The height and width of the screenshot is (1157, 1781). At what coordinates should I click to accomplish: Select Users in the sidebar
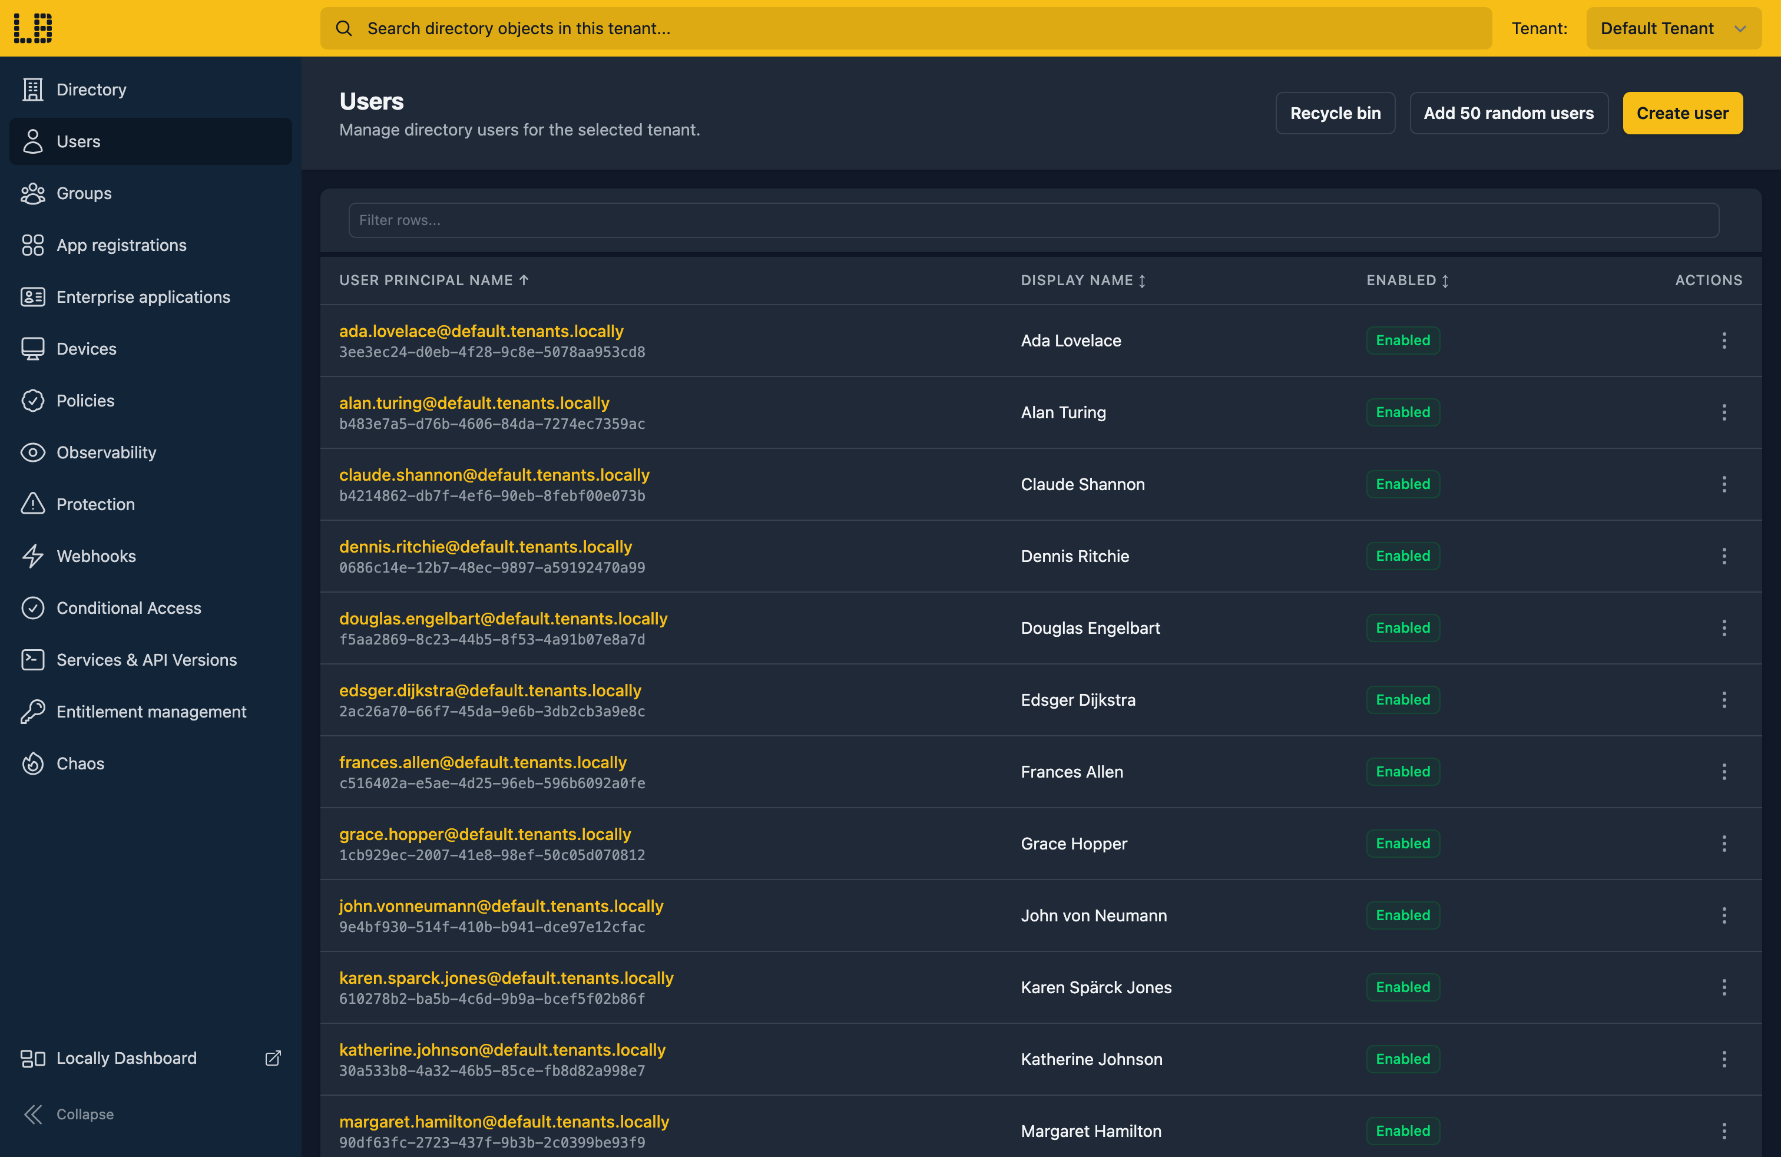[x=150, y=141]
